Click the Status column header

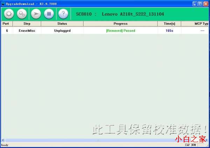(62, 24)
